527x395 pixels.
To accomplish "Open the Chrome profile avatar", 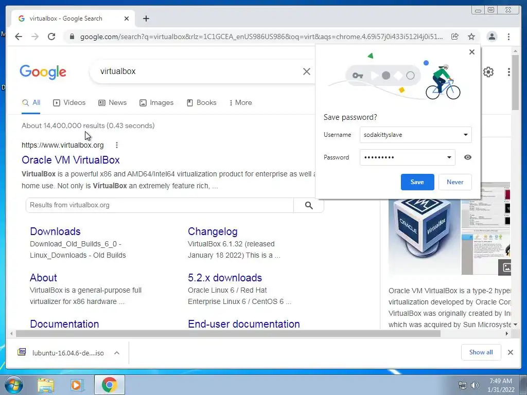I will pyautogui.click(x=491, y=37).
